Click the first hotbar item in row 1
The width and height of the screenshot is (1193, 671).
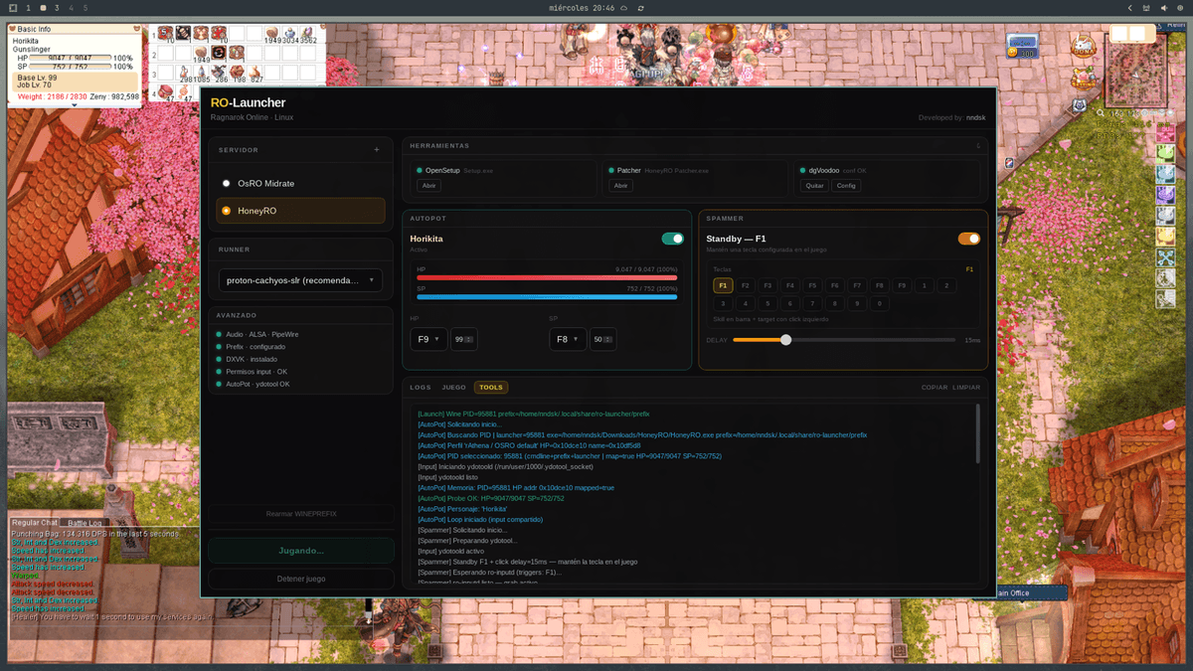point(164,33)
